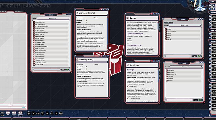Click edit icon in Roles list footer

click(x=201, y=56)
